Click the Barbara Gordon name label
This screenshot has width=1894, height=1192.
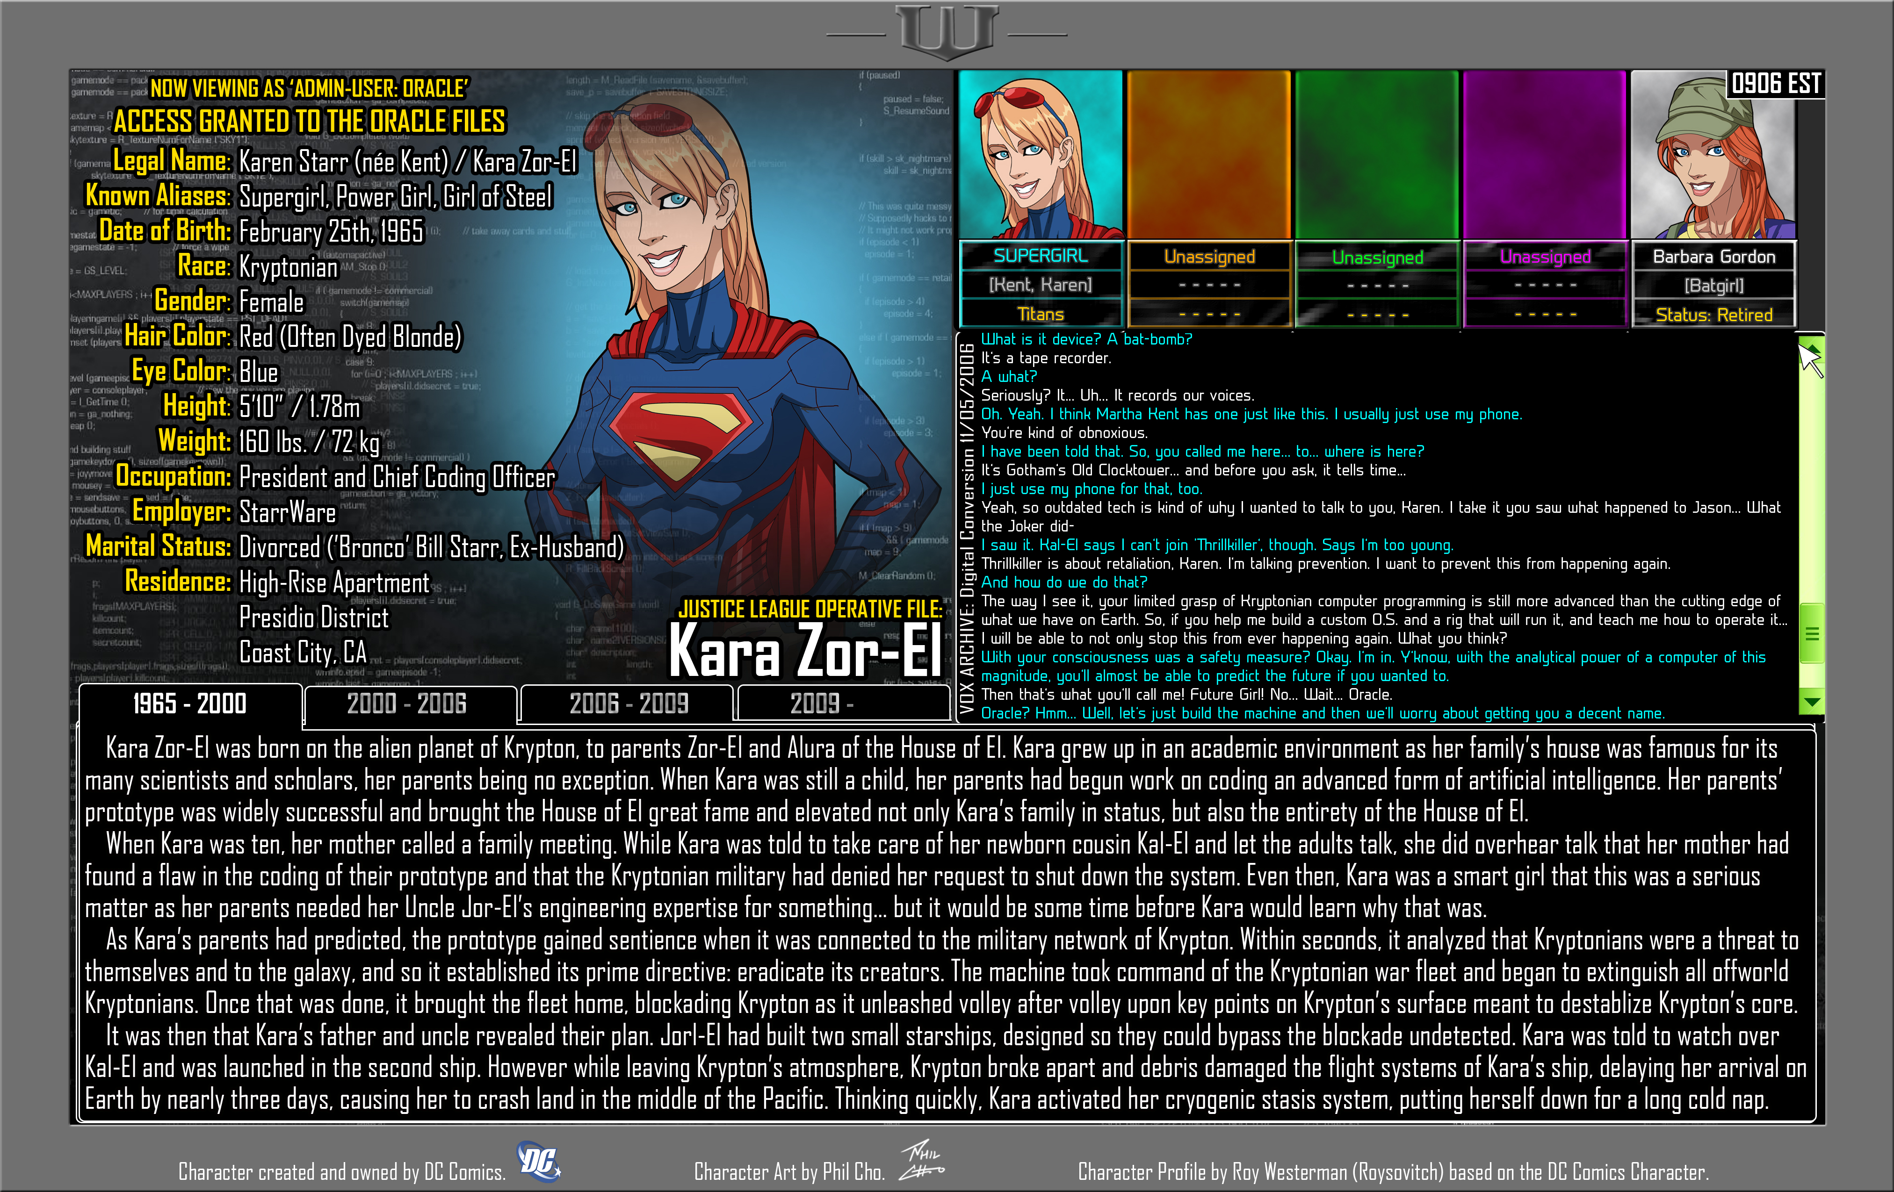coord(1714,256)
